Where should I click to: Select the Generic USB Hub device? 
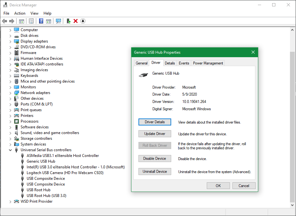click(41, 161)
